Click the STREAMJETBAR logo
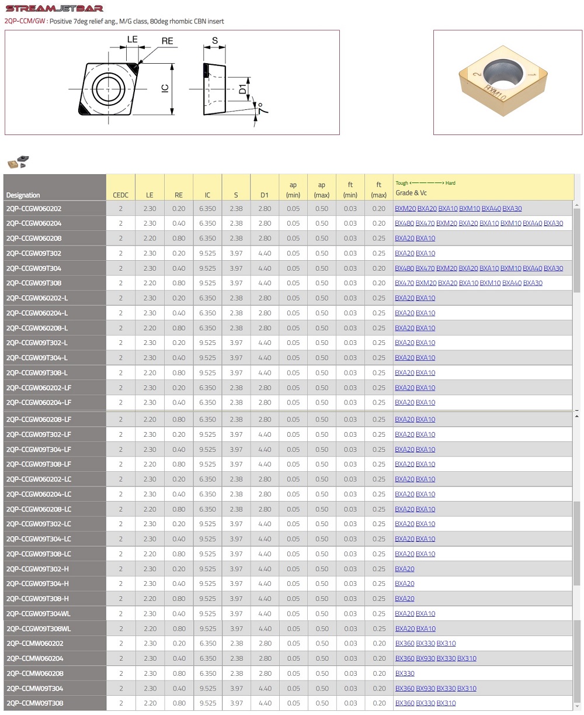Viewport: 584px width, 715px height. [x=54, y=8]
